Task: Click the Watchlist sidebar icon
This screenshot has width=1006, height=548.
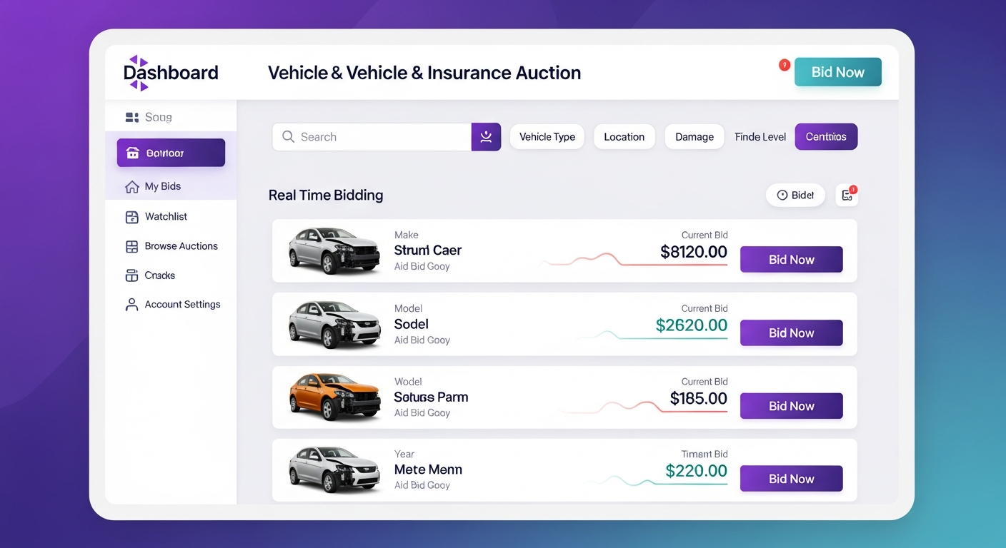Action: (x=131, y=217)
